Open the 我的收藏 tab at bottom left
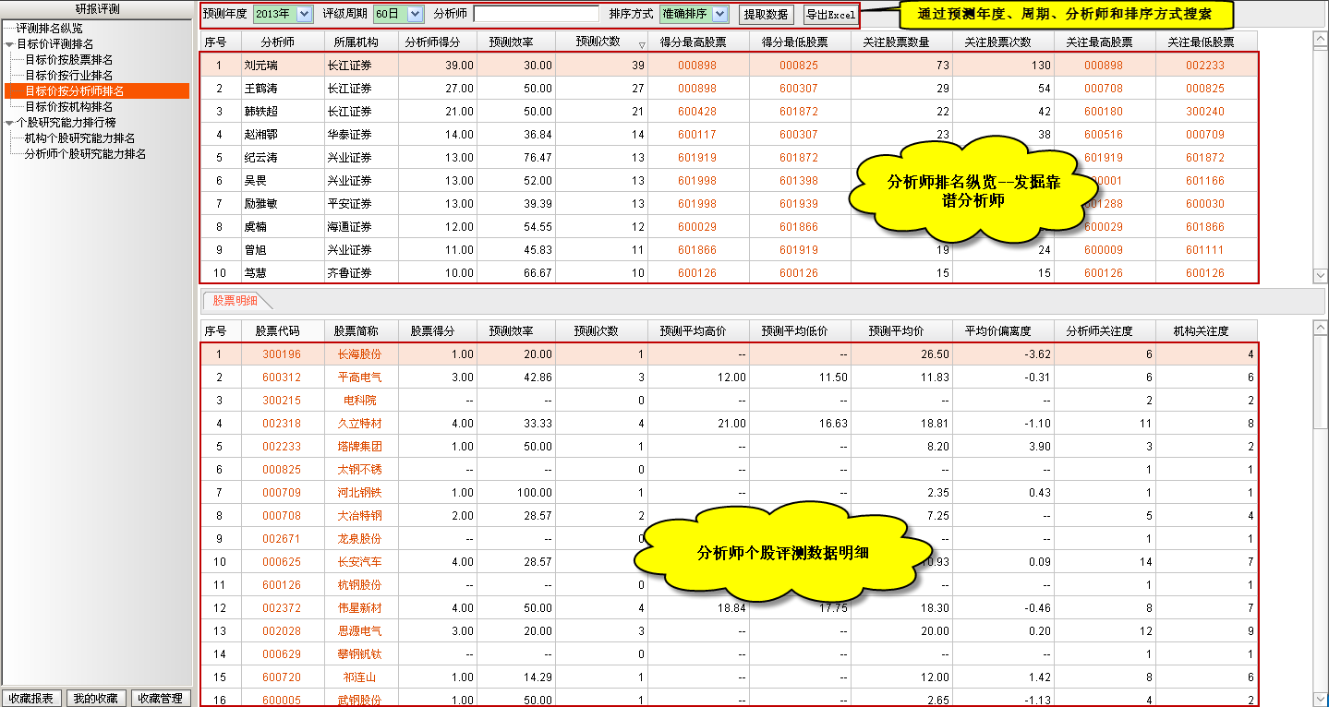Screen dimensions: 1329x707 coord(96,698)
